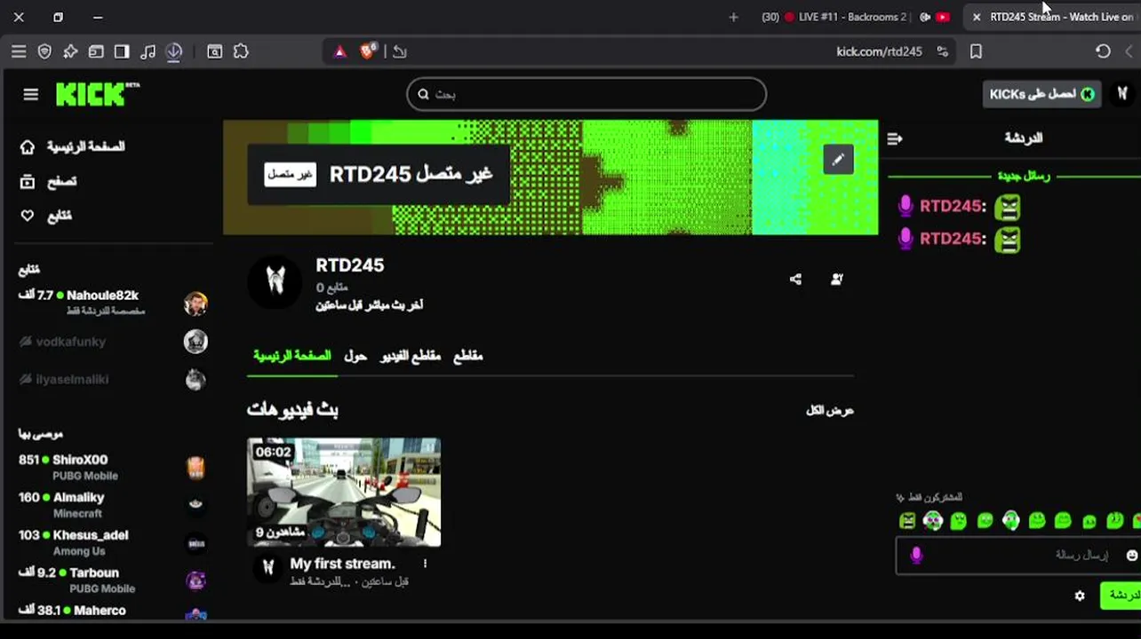Toggle the browser sidebar panel icon

[122, 51]
